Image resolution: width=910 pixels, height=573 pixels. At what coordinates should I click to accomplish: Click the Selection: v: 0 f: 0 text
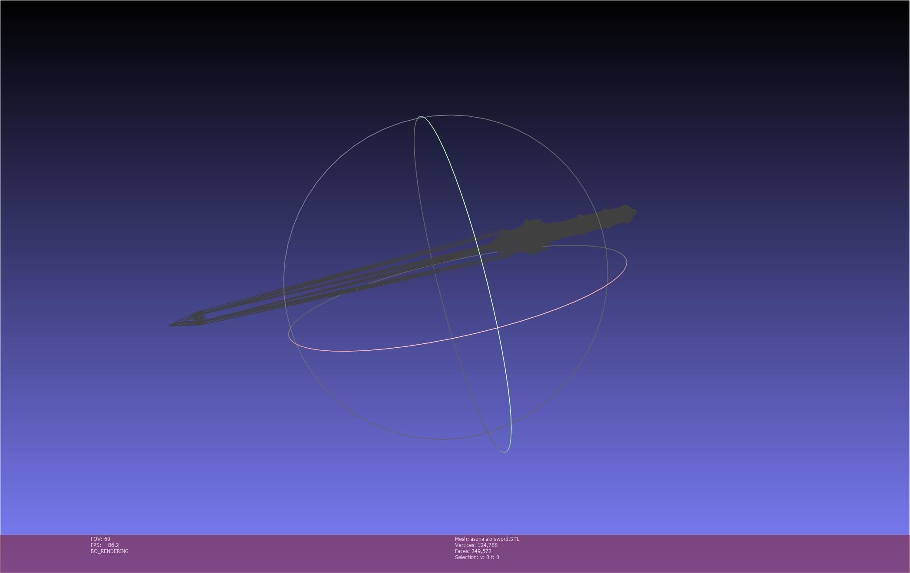click(477, 557)
